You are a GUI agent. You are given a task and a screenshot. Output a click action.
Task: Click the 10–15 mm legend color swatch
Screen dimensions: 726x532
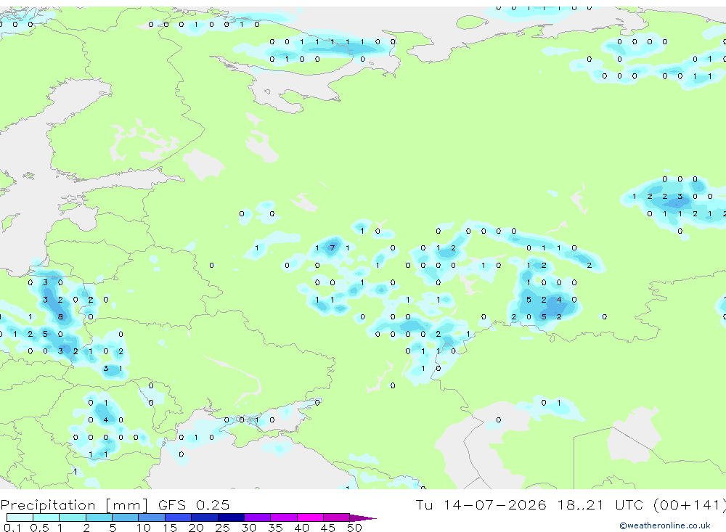[x=152, y=517]
